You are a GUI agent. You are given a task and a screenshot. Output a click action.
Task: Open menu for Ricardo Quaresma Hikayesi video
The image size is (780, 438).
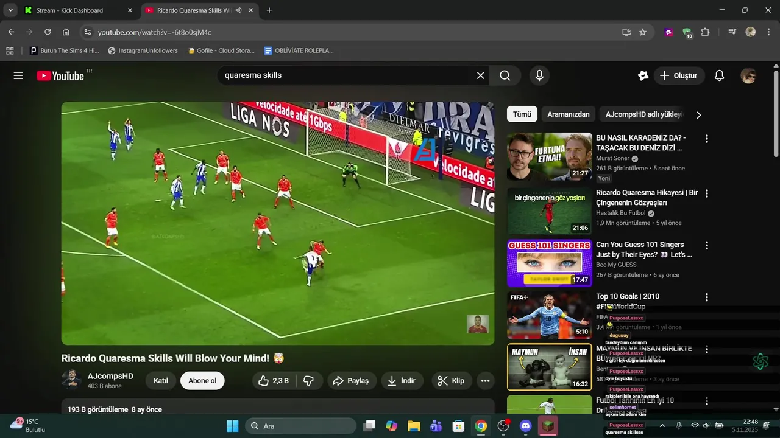click(707, 193)
